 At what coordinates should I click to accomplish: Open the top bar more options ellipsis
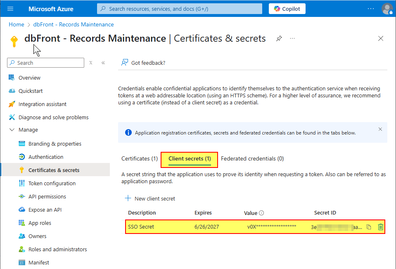pyautogui.click(x=370, y=9)
